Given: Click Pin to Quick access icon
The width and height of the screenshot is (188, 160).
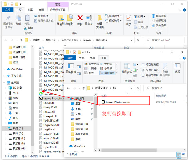Looking at the screenshot, I should click(8, 18).
